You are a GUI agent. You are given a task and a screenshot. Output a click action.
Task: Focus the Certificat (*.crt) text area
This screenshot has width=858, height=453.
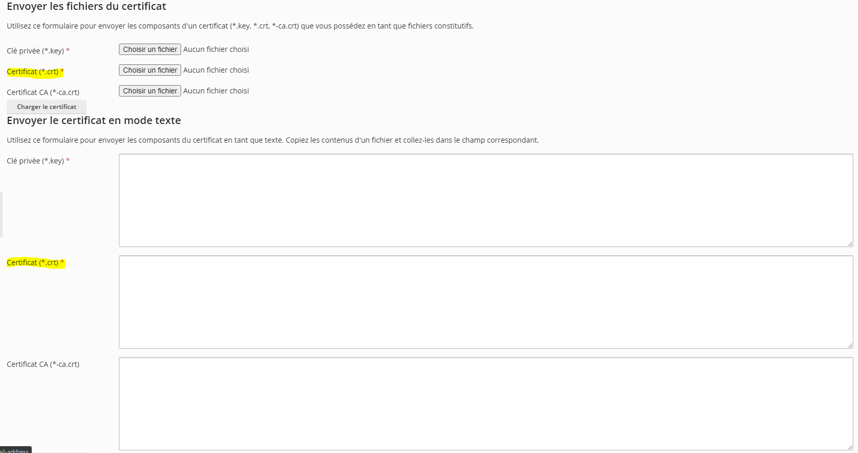(486, 302)
